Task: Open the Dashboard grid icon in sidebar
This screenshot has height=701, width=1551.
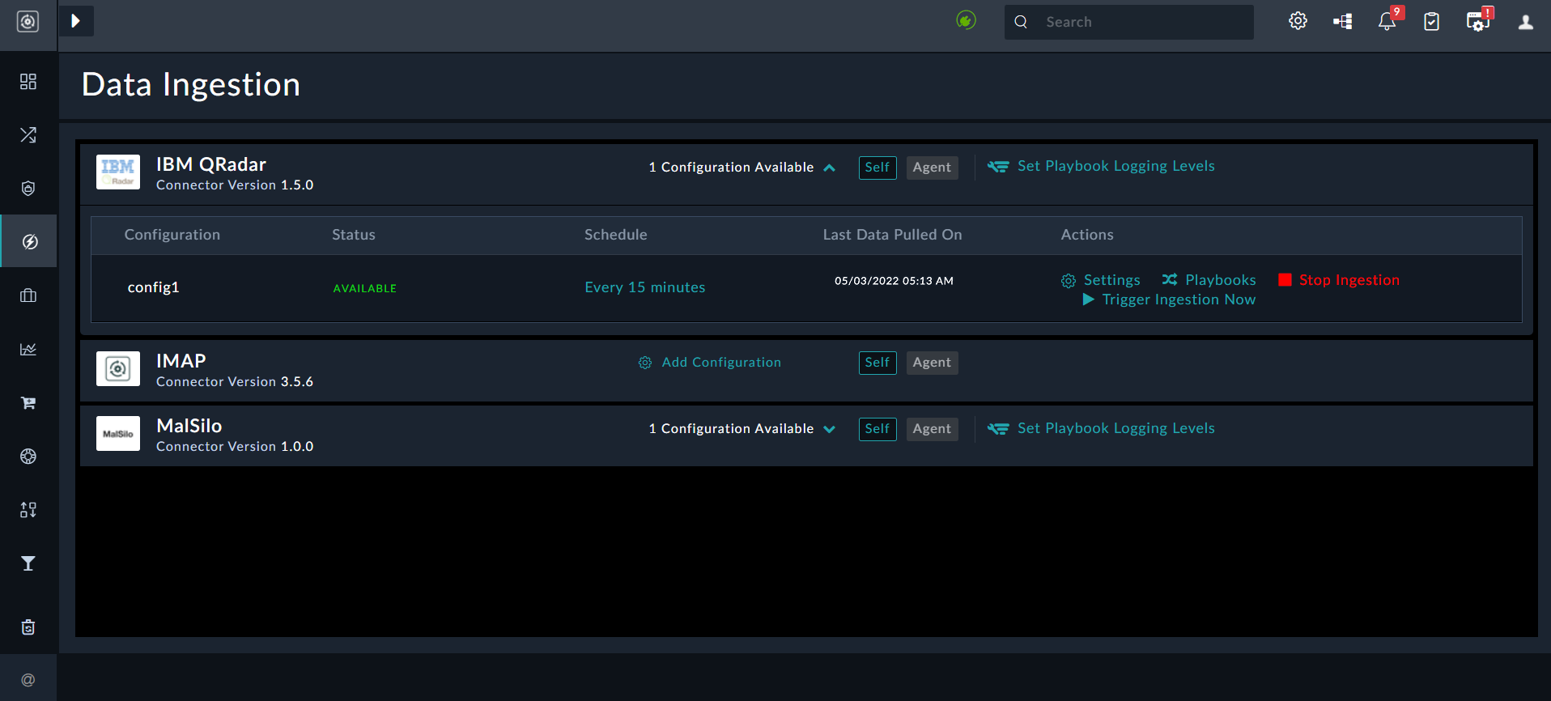Action: (28, 82)
